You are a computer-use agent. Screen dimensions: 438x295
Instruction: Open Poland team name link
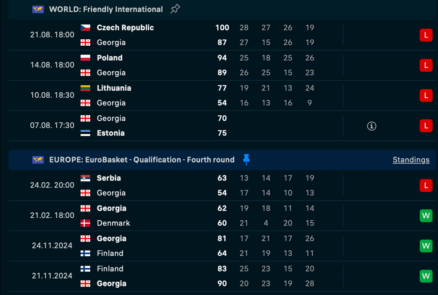tap(109, 58)
